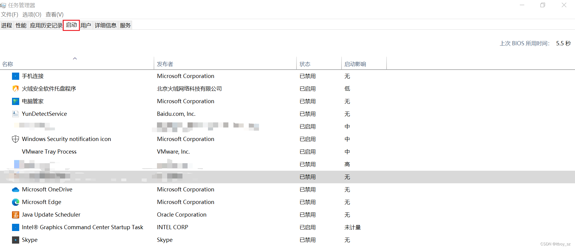Switch to the 详细信息 tab
Viewport: 575px width, 249px height.
click(x=106, y=25)
